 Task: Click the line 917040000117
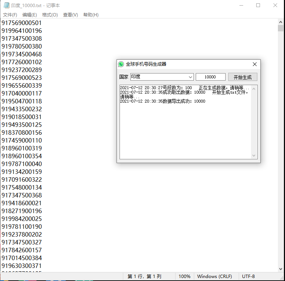click(x=22, y=93)
